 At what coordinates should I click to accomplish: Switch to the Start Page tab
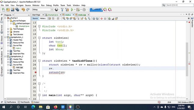(x=36, y=15)
